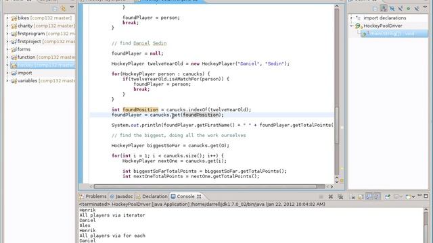Toggle Hide Local Types in Outline
The height and width of the screenshot is (243, 433).
point(417,9)
